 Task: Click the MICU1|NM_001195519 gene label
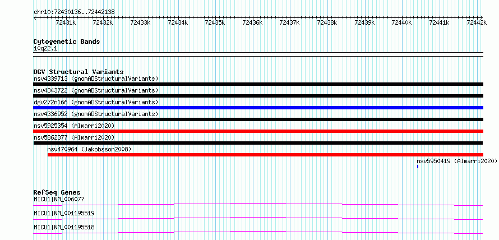pyautogui.click(x=64, y=213)
